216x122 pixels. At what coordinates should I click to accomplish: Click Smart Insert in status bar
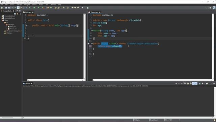coord(154,120)
